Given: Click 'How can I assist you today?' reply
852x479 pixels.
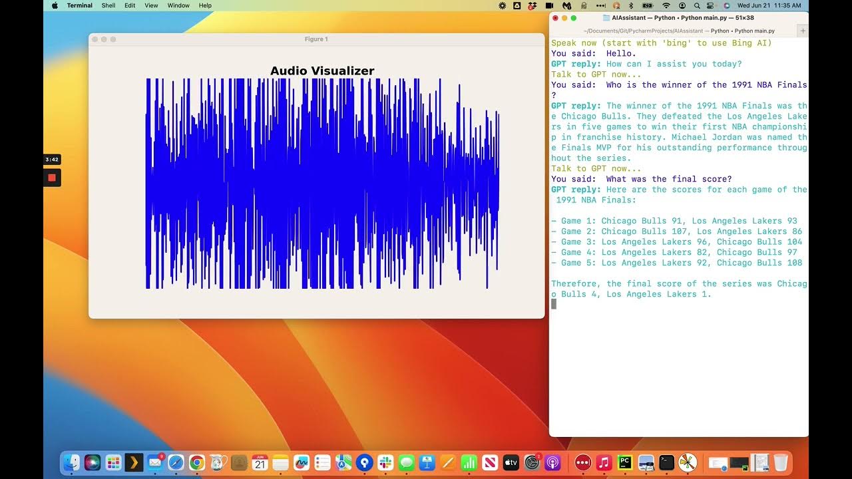Looking at the screenshot, I should (674, 64).
